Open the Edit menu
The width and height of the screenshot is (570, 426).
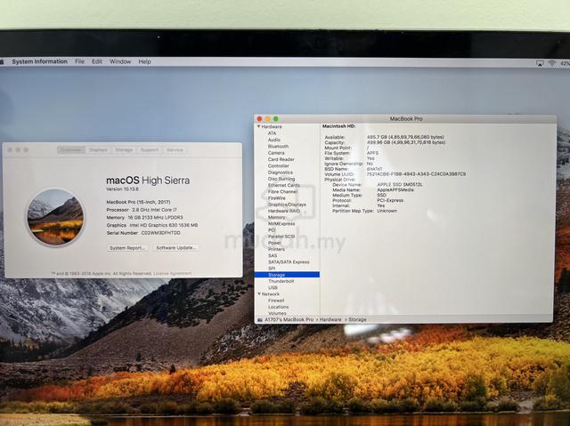click(97, 61)
